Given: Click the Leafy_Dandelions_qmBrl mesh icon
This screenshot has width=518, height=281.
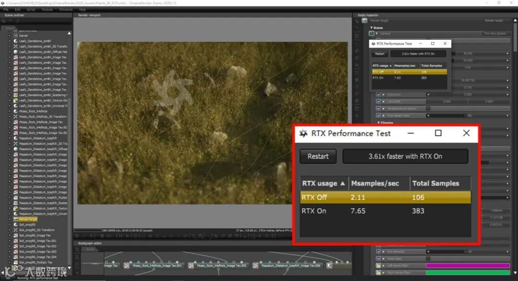Looking at the screenshot, I should tap(15, 41).
